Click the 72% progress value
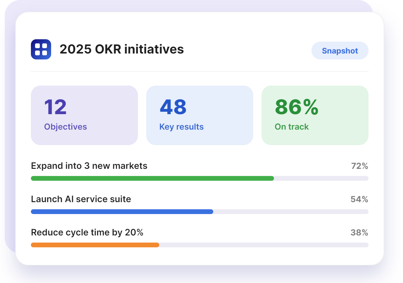Viewport: 403px width, 283px height. 360,166
